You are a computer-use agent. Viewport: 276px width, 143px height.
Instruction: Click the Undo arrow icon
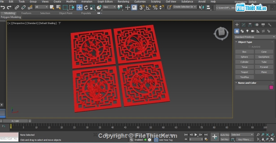tap(3, 7)
